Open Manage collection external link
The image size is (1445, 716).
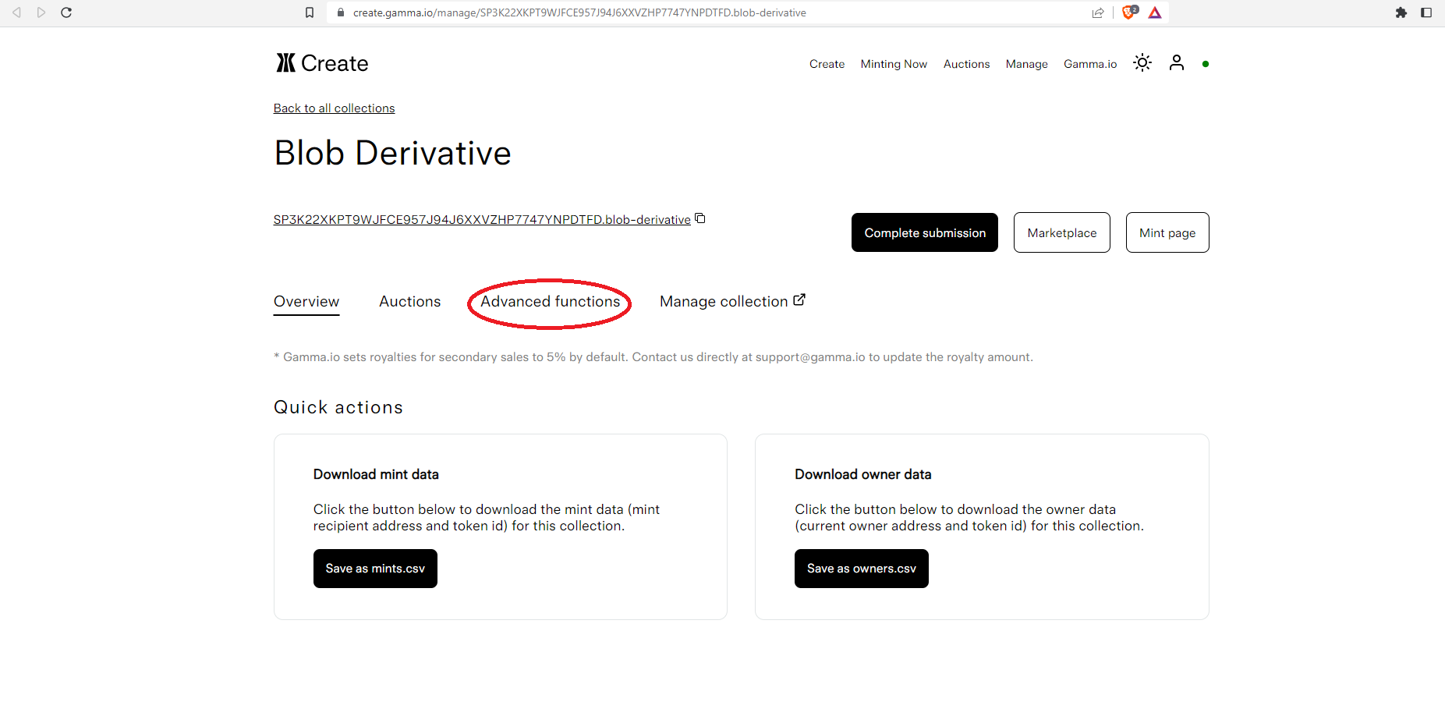(732, 302)
